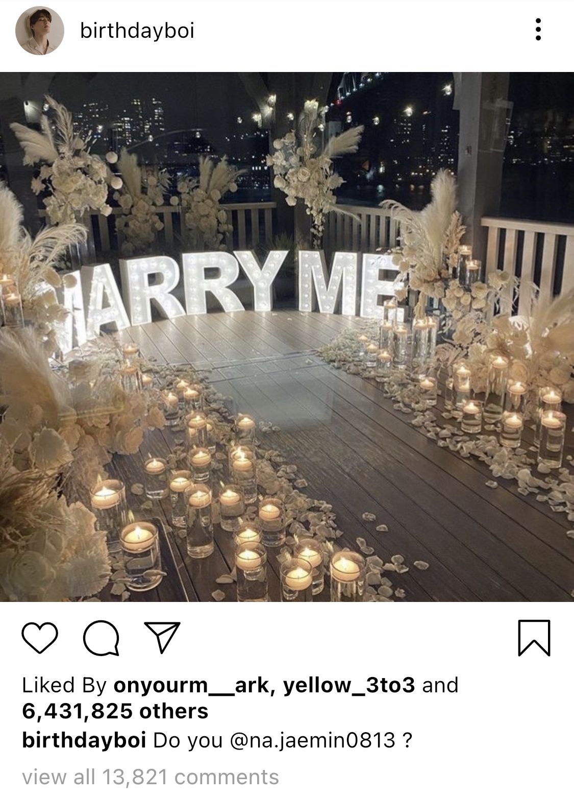Save the post using the bookmark icon

point(534,638)
